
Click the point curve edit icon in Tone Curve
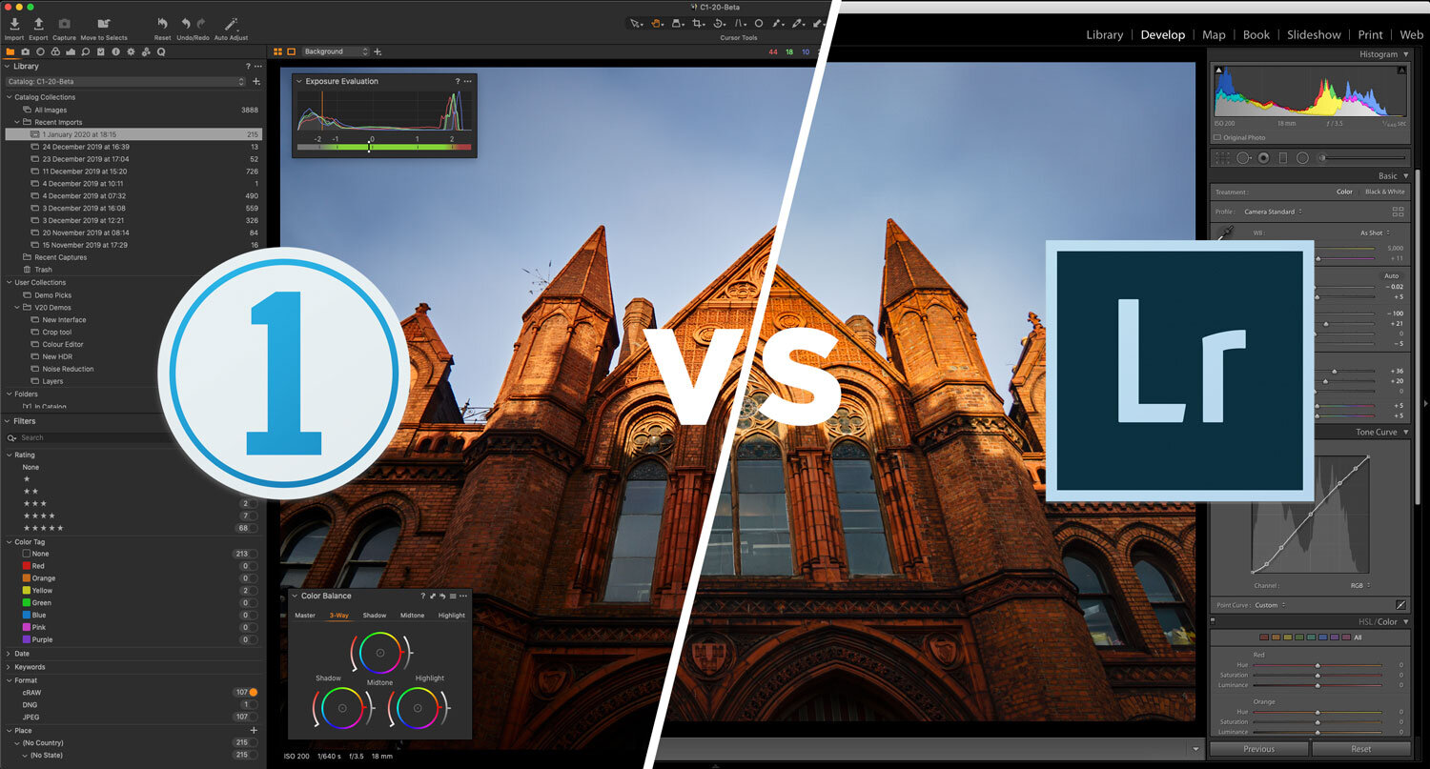[1400, 604]
